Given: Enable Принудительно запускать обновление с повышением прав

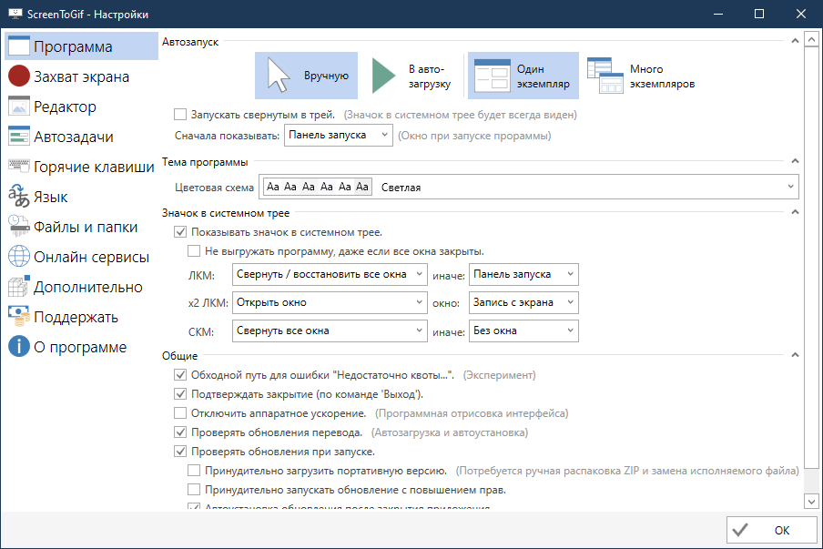Looking at the screenshot, I should [194, 489].
